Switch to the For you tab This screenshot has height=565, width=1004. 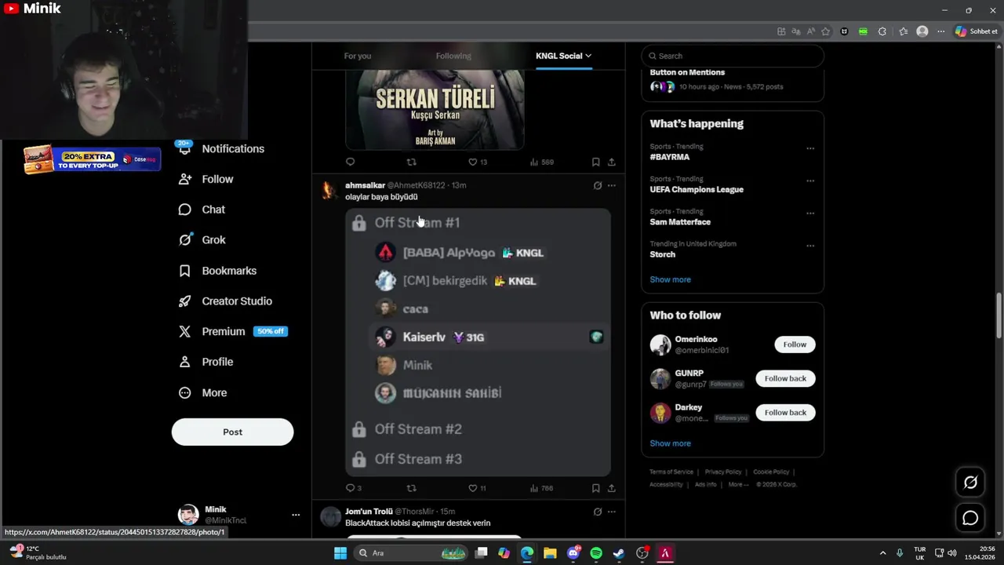358,56
